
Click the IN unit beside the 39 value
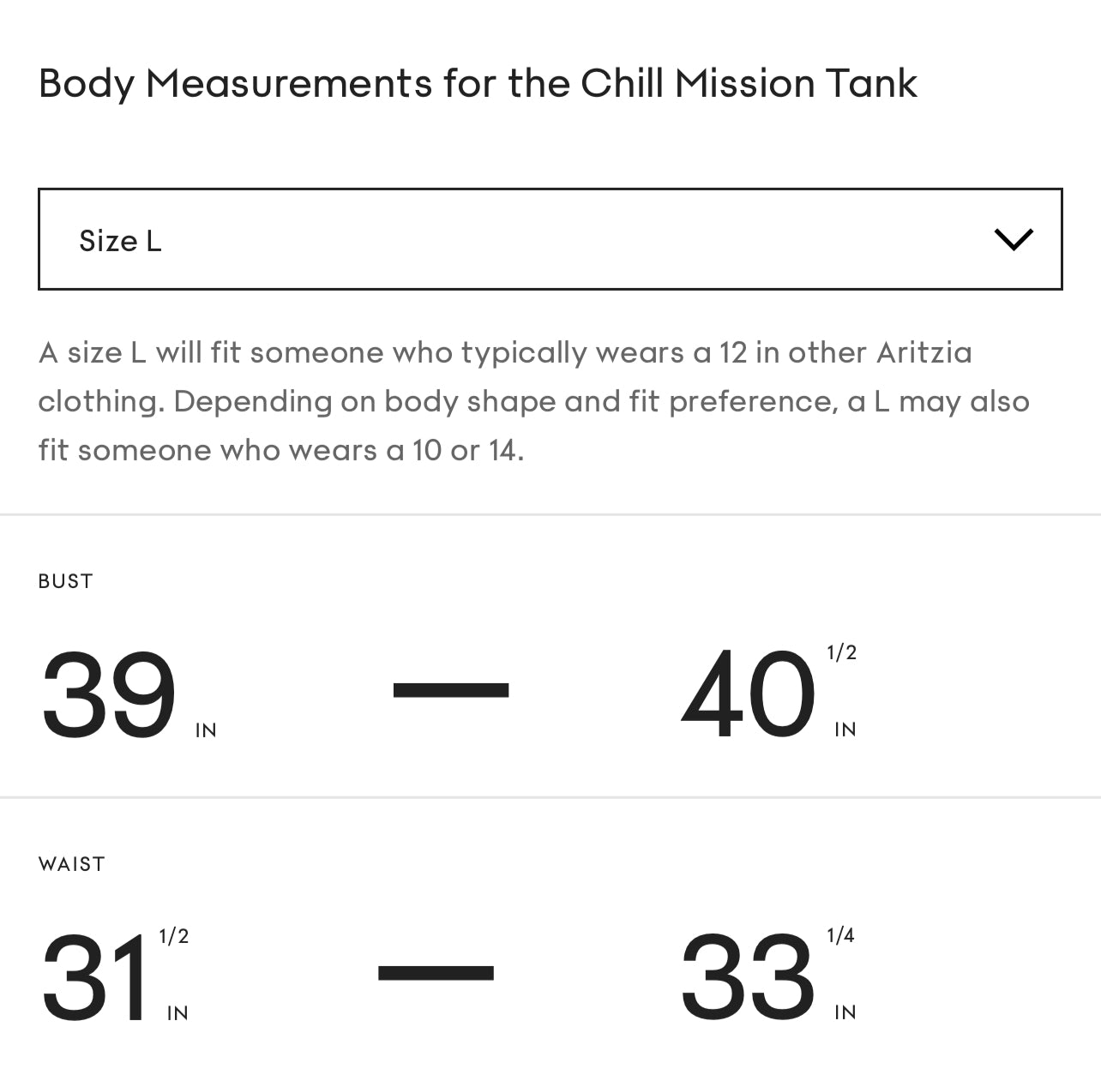pos(207,730)
